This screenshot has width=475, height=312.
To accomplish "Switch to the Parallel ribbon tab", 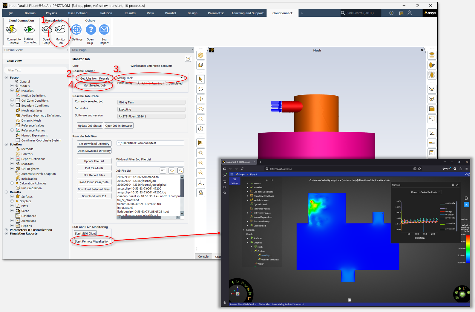I will coord(171,13).
